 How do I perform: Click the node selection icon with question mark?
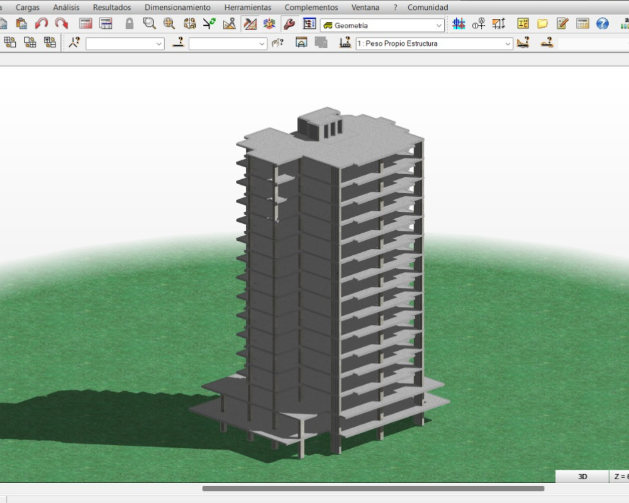point(74,43)
